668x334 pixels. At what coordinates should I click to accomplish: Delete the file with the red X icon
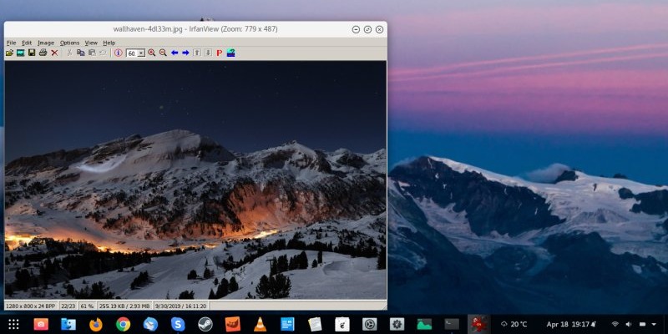point(54,53)
